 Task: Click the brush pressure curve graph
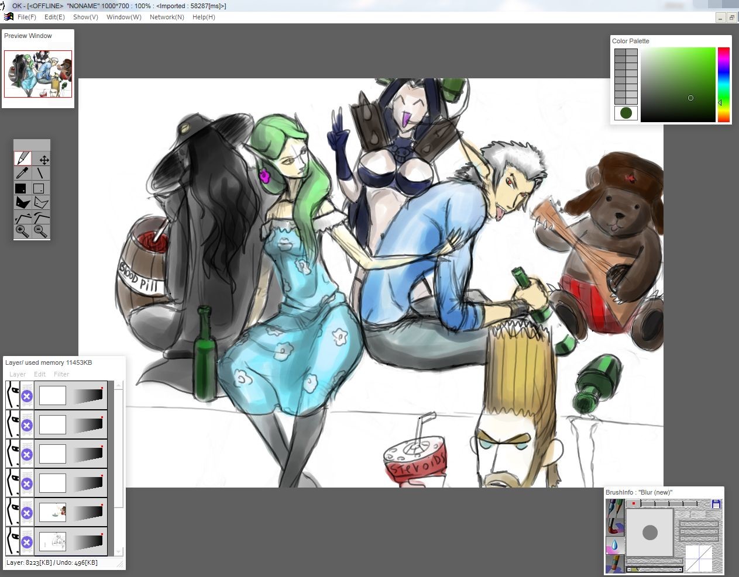click(699, 558)
